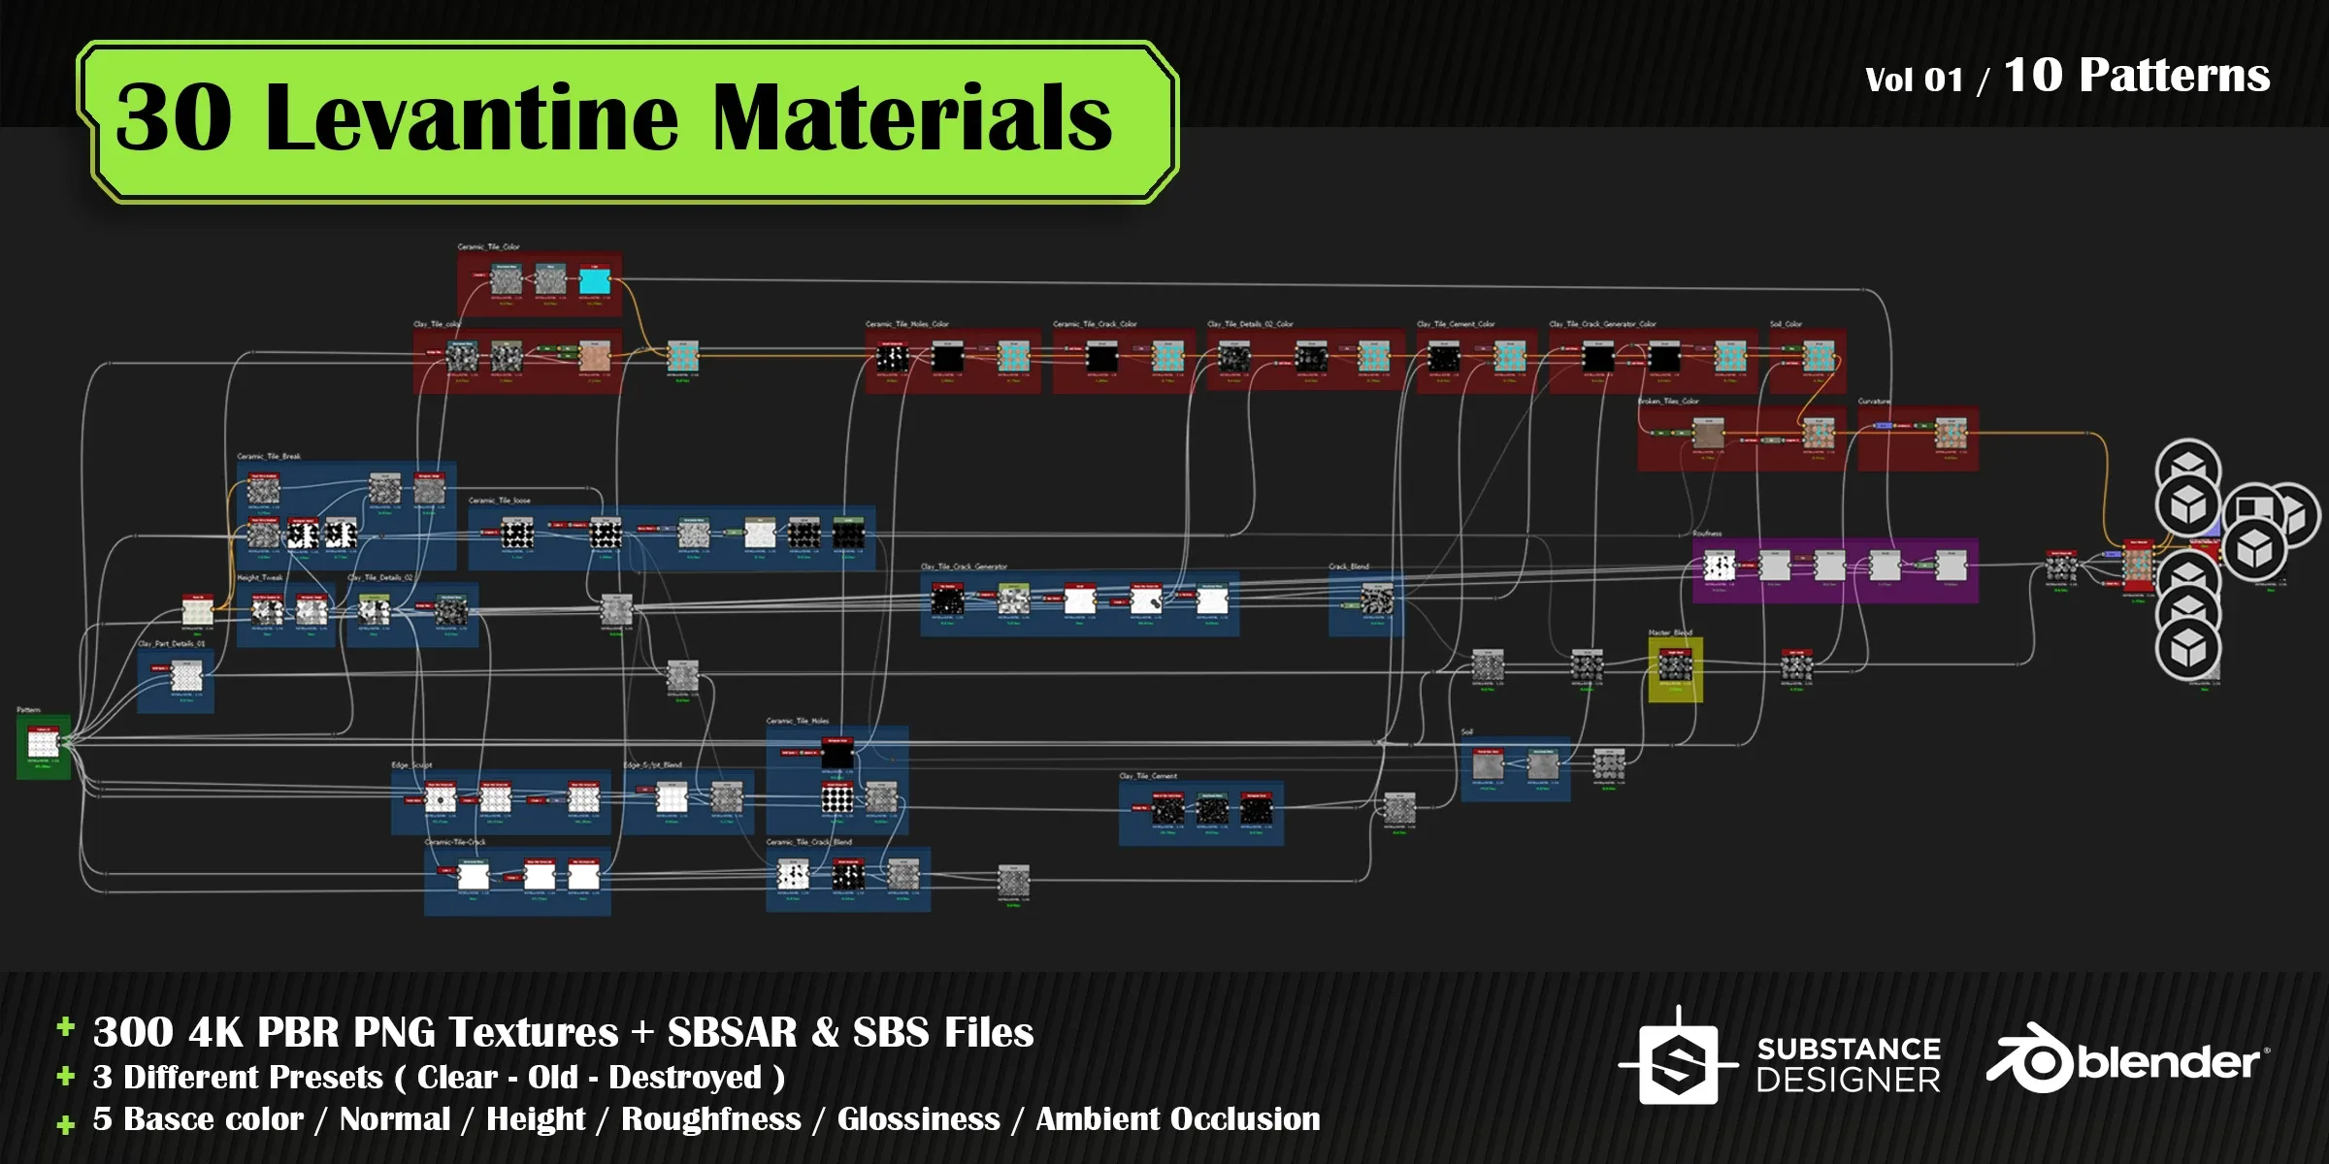This screenshot has width=2329, height=1164.
Task: Click the 'Ceramic_Tile_Break' frame label
Action: coord(269,456)
